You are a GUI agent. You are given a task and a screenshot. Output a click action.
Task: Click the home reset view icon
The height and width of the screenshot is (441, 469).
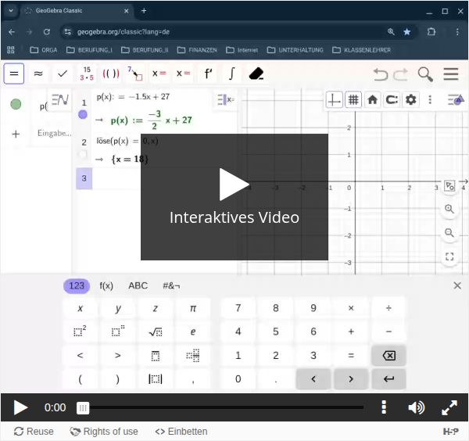pos(372,100)
